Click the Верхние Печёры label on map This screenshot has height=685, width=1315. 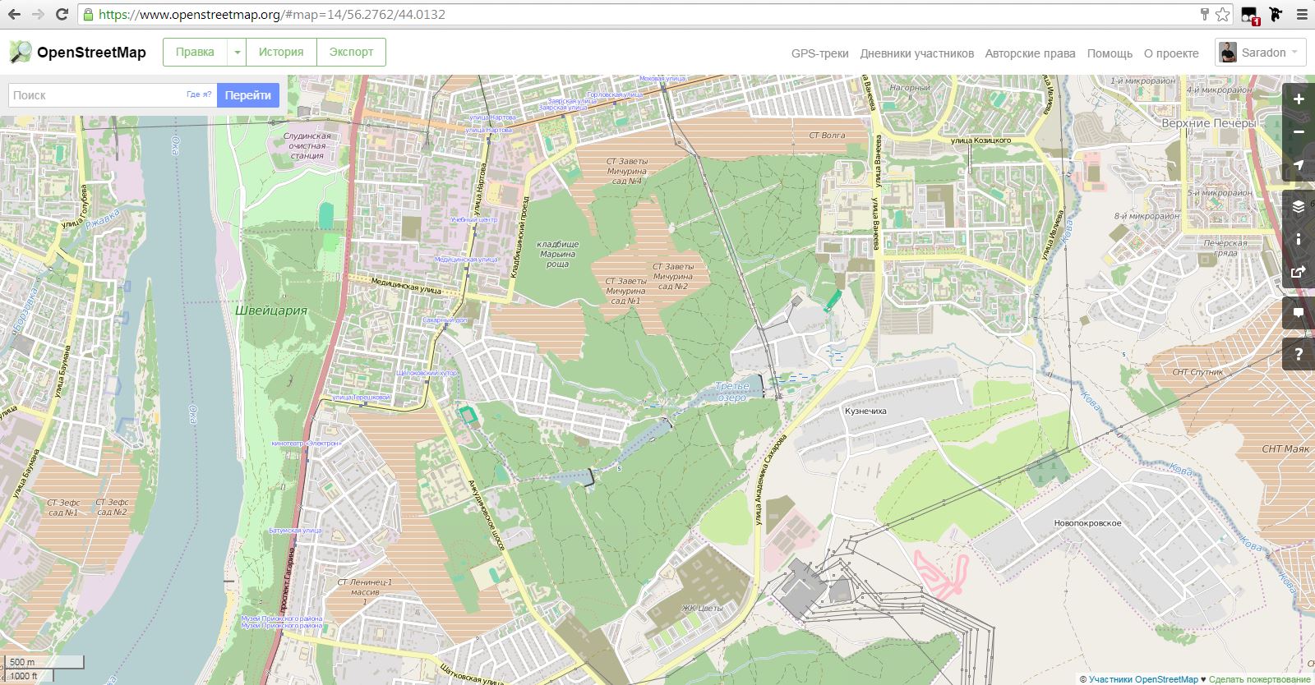(1208, 123)
